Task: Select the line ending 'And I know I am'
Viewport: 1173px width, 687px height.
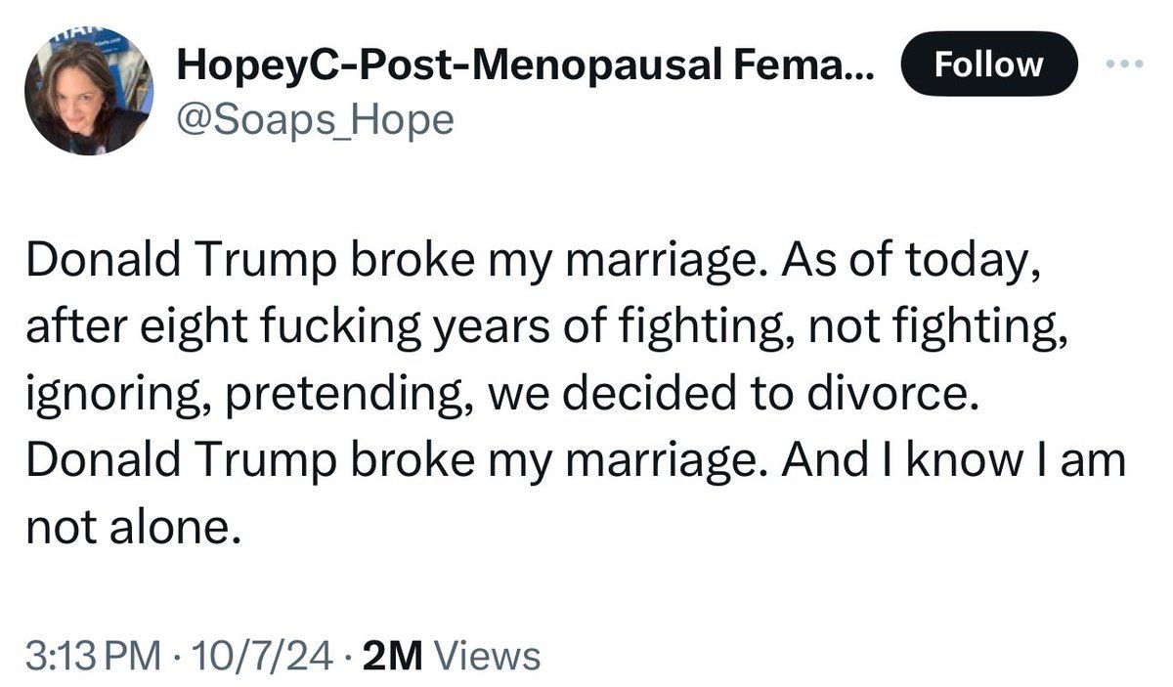Action: (x=577, y=460)
